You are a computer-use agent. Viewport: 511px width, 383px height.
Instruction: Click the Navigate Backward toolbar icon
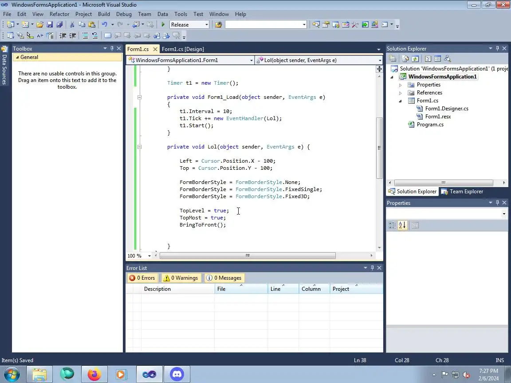coord(136,24)
